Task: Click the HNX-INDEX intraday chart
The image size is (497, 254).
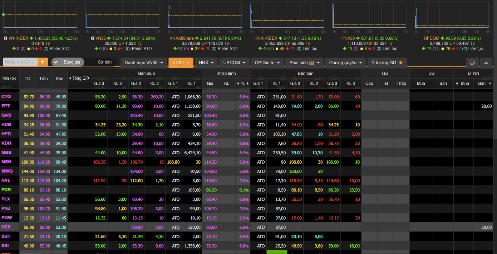Action: 287,15
